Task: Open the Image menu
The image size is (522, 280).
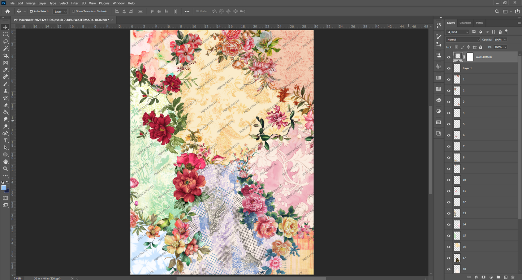Action: click(x=31, y=3)
